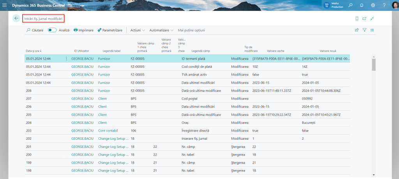This screenshot has height=179, width=399.
Task: Open the help question mark
Action: [x=384, y=5]
